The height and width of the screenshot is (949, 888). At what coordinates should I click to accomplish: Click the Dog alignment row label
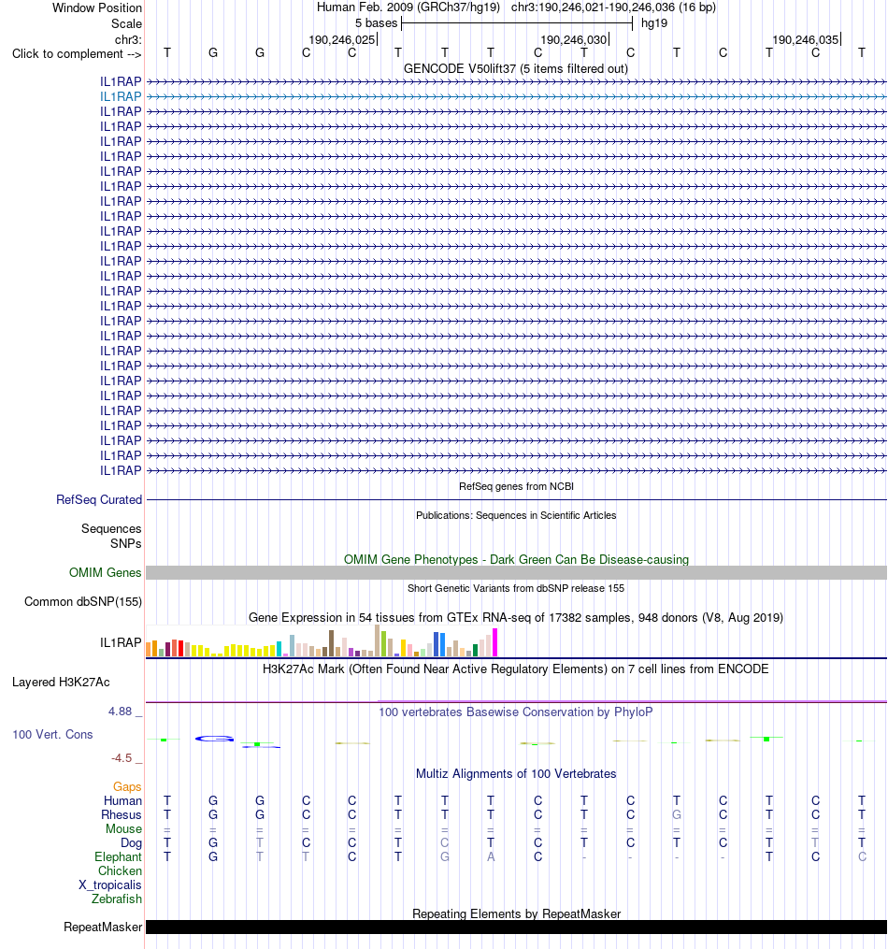click(x=131, y=842)
